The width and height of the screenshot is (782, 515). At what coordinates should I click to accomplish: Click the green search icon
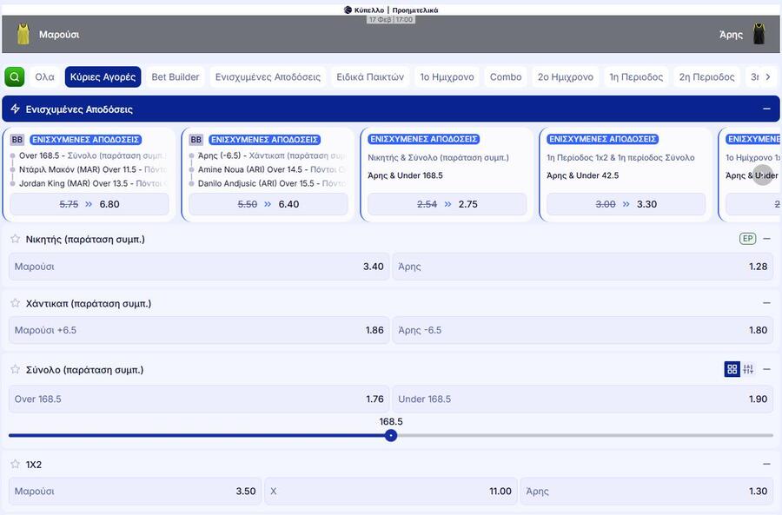[15, 76]
